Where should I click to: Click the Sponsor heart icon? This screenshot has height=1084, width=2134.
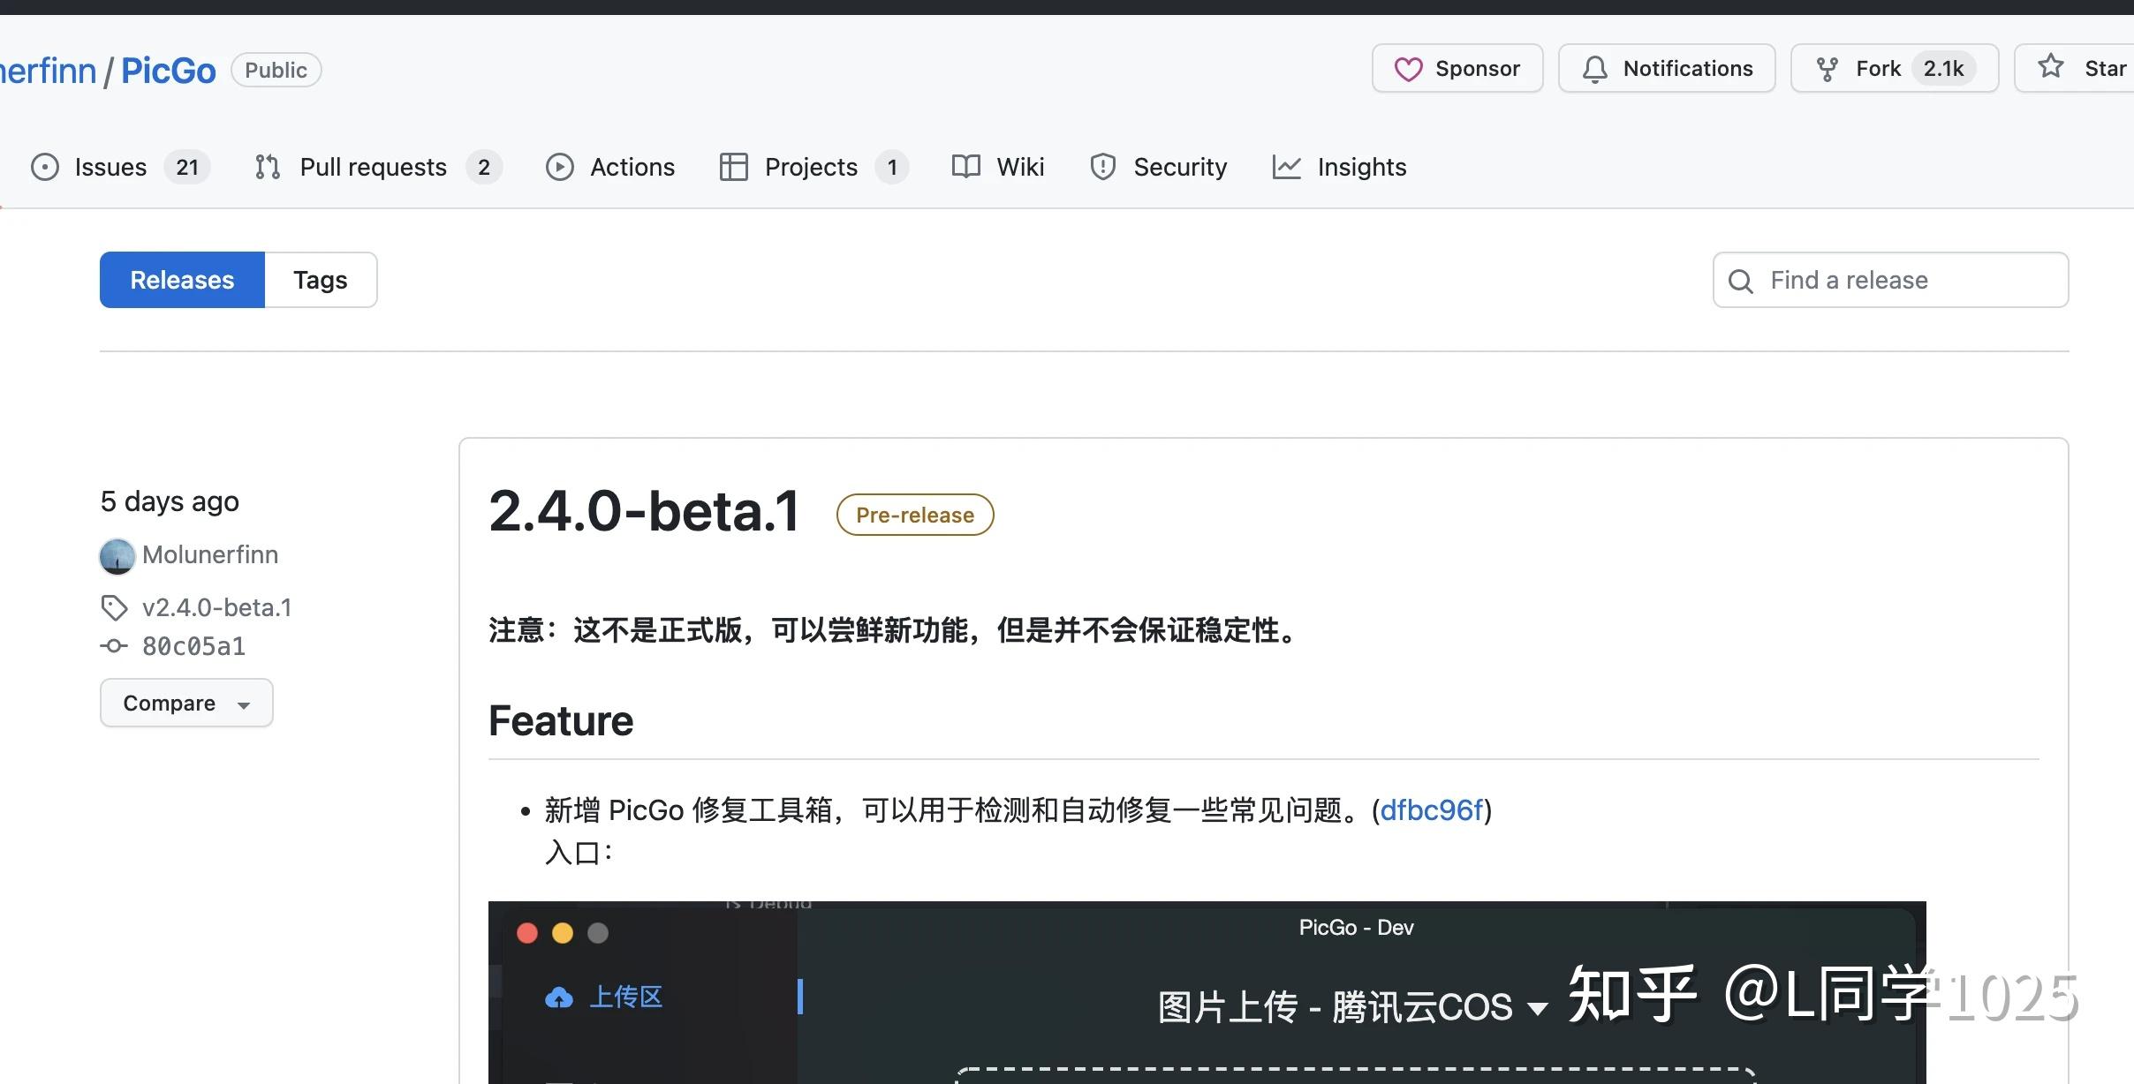point(1409,69)
